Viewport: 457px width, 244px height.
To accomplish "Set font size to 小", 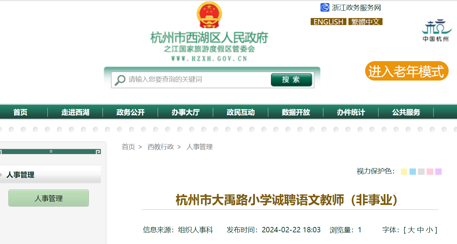I will [x=429, y=230].
